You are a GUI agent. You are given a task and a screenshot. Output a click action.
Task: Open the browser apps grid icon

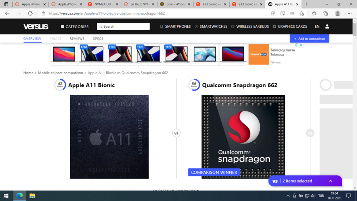[x=273, y=13]
